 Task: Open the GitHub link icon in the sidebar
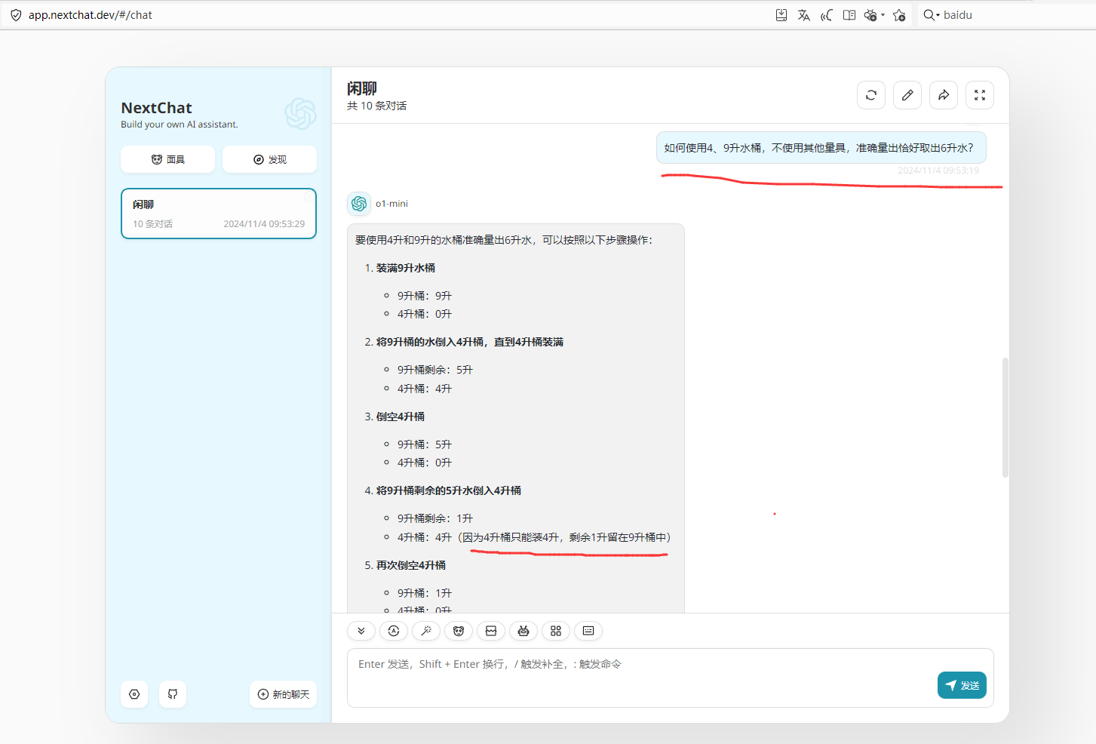pos(173,694)
